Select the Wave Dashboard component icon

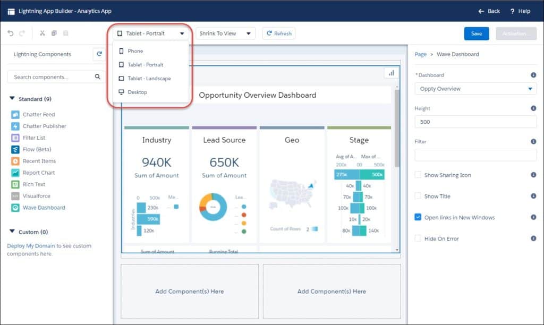pyautogui.click(x=15, y=208)
